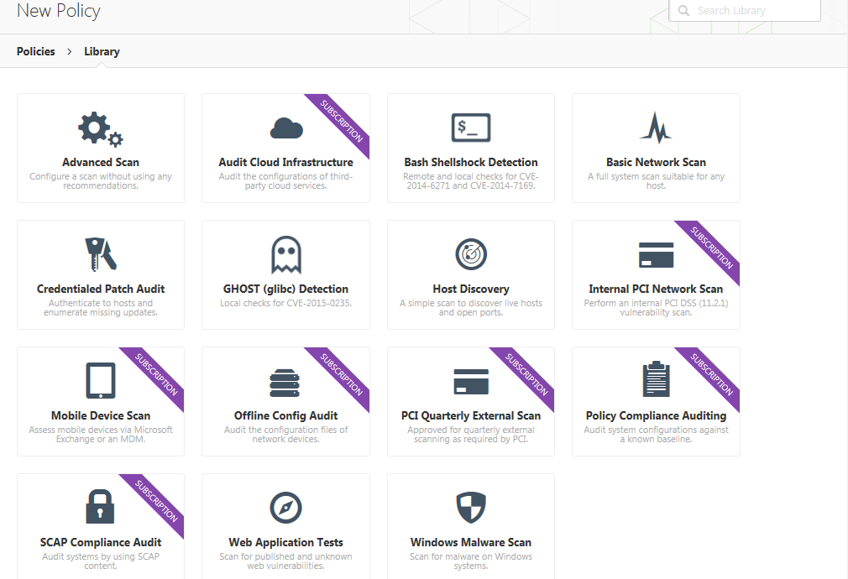Pick the Credentialed Patch Audit title
This screenshot has height=579, width=848.
point(101,289)
